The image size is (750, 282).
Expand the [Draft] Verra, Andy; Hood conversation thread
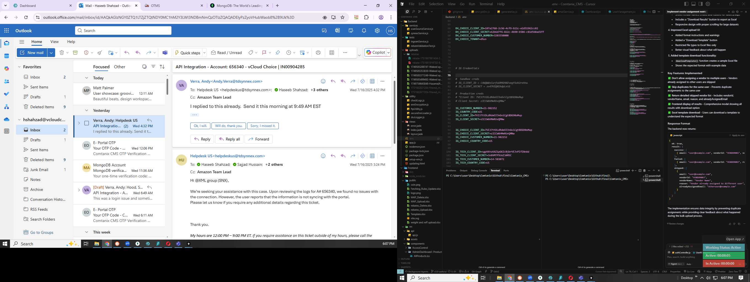tap(79, 190)
